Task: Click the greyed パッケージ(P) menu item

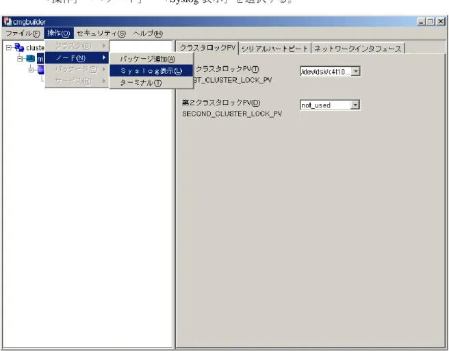Action: click(x=77, y=69)
